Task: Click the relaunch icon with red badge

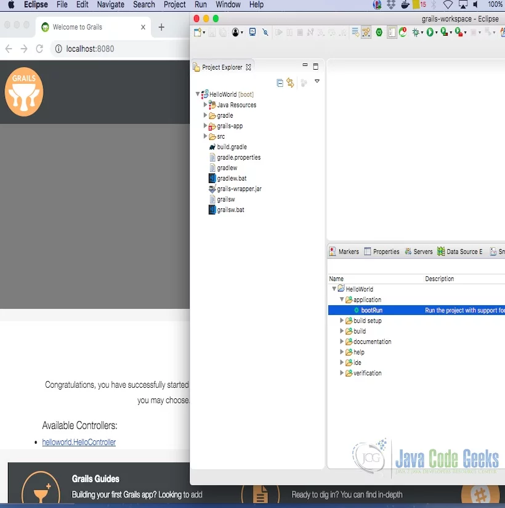Action: click(403, 32)
